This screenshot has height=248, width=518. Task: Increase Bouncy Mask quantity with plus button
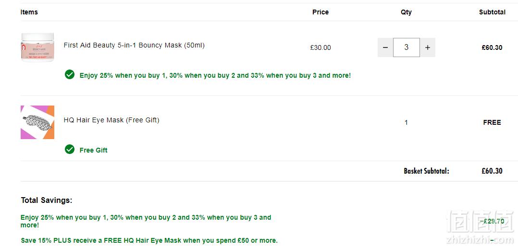pos(428,47)
